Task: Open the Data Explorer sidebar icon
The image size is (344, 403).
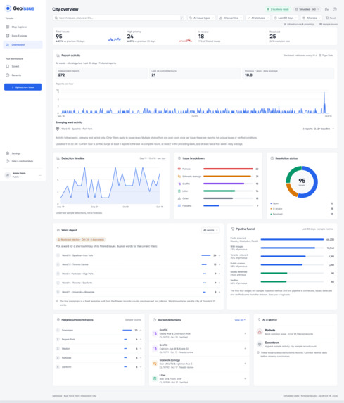Action: pyautogui.click(x=8, y=36)
